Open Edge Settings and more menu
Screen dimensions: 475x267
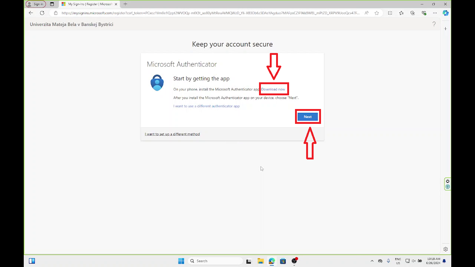click(435, 13)
